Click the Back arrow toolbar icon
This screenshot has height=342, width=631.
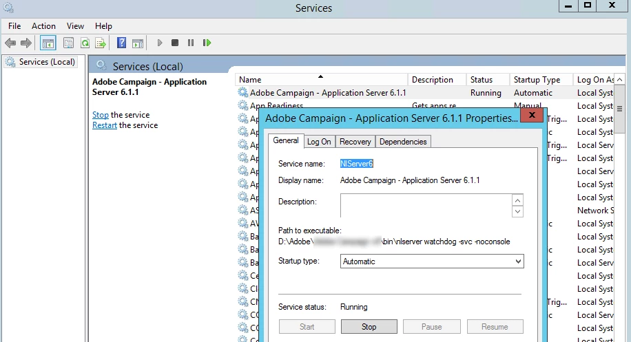pos(10,43)
